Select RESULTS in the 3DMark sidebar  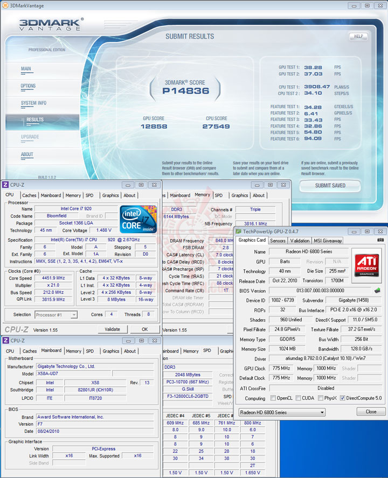[42, 122]
